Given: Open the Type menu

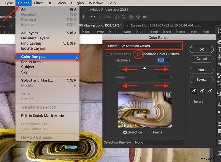Looking at the screenshot, I should tap(9, 3).
